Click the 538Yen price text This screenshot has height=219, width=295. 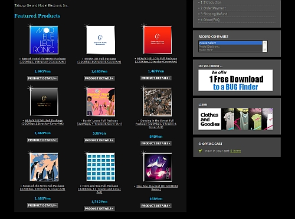[x=99, y=134]
